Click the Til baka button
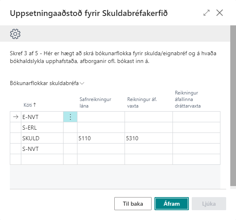The width and height of the screenshot is (236, 220). coord(133,204)
